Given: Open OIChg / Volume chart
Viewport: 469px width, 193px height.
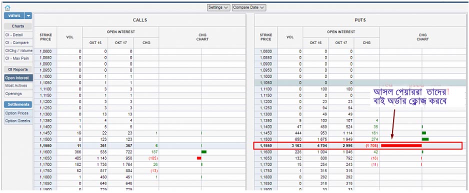Looking at the screenshot, I should tap(18, 51).
